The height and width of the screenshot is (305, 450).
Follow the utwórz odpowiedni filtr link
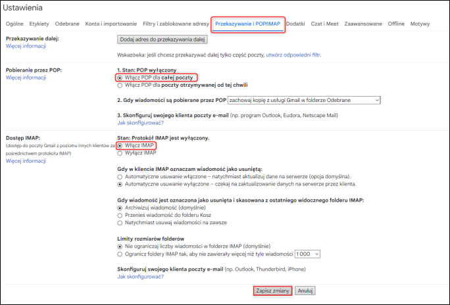[x=293, y=55]
